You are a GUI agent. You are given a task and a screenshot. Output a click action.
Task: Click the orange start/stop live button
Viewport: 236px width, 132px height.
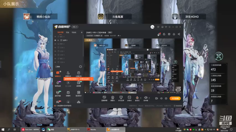[175, 98]
